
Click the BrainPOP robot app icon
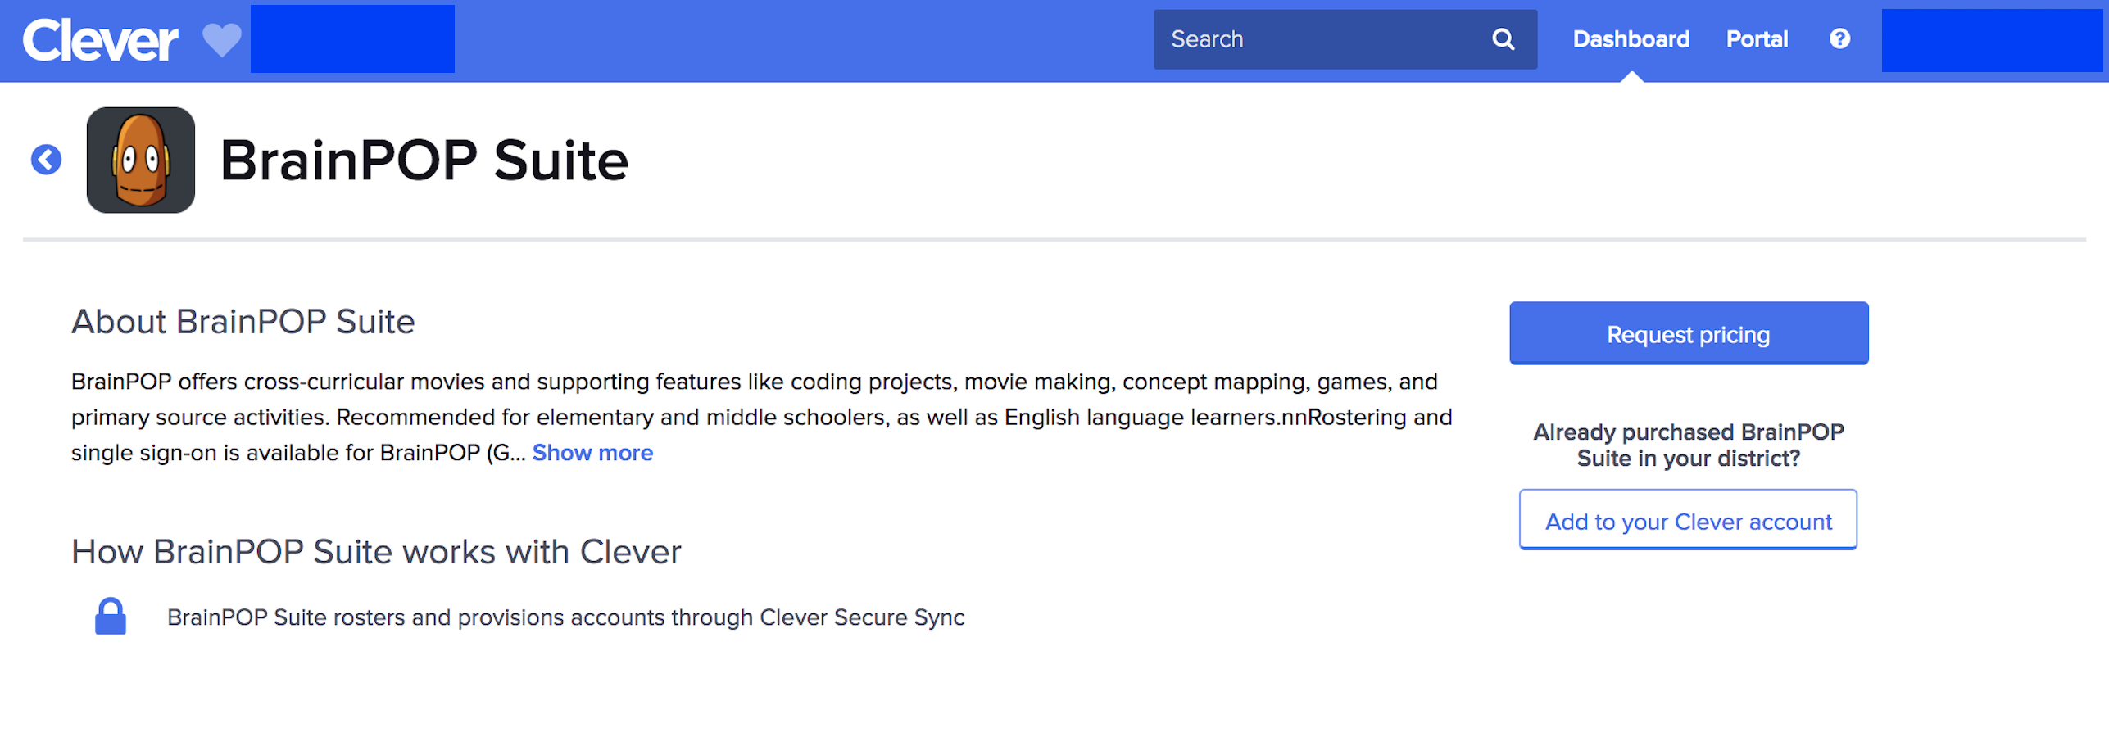click(141, 160)
